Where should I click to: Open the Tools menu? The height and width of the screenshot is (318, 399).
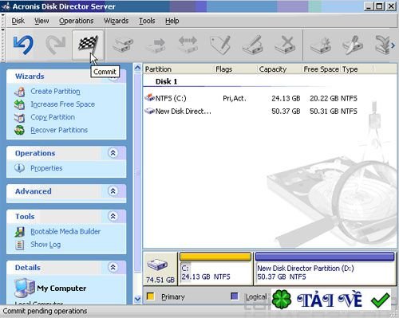pos(147,21)
